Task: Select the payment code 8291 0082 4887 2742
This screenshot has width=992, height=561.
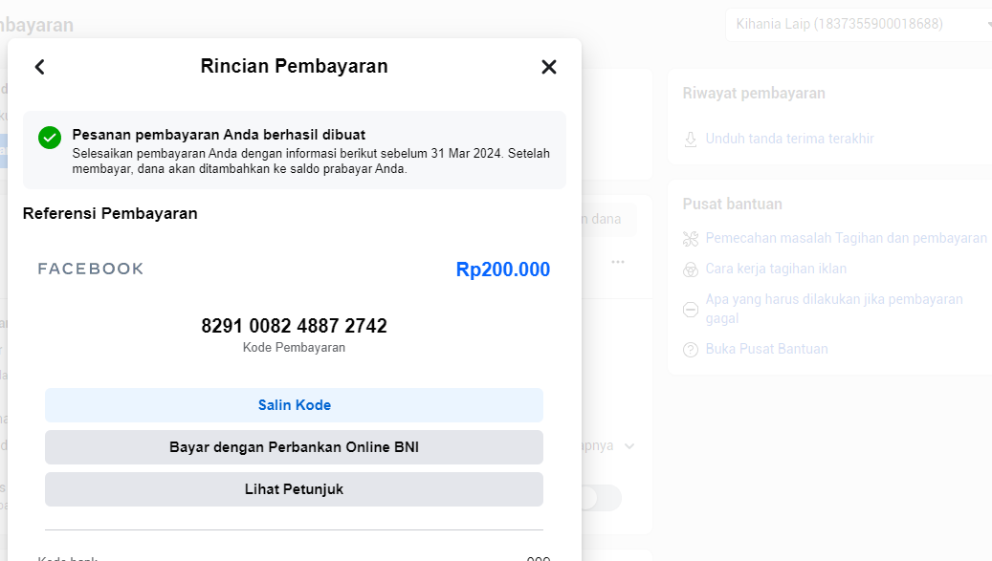Action: pyautogui.click(x=294, y=326)
